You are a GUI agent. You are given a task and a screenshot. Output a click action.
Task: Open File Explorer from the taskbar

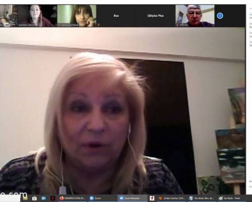click(25, 198)
